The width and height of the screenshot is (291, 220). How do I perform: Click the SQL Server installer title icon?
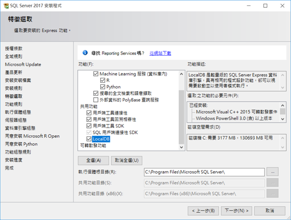[x=6, y=6]
